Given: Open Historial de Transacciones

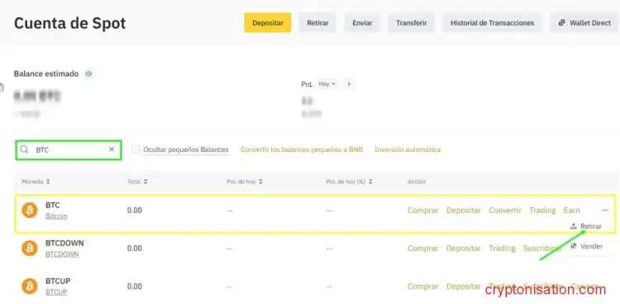Looking at the screenshot, I should click(493, 23).
